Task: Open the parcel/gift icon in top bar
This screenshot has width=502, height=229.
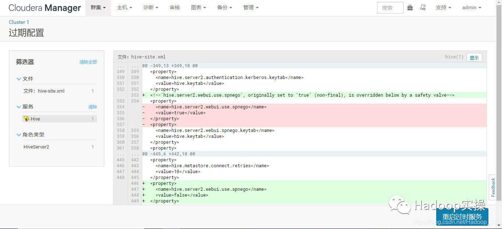Action: tap(410, 7)
